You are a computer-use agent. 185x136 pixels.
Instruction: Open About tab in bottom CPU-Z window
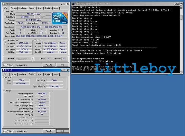coord(56,74)
